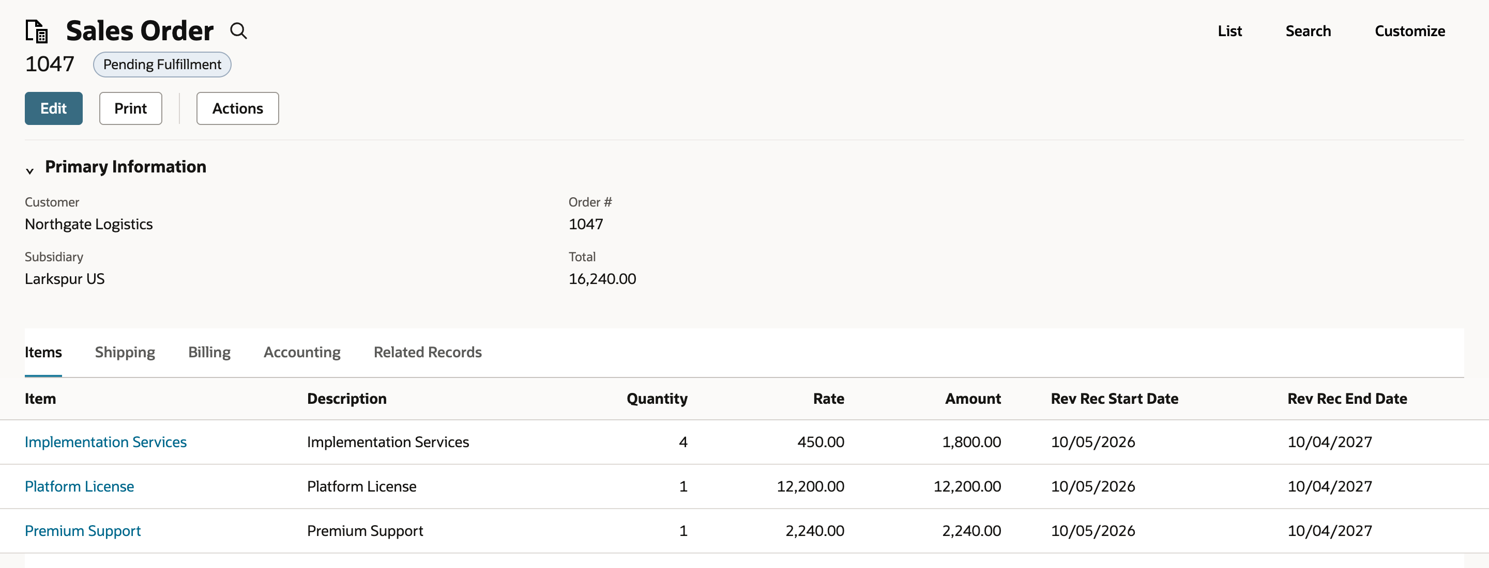Click the Sales Order document icon
This screenshot has height=568, width=1489.
(x=36, y=31)
